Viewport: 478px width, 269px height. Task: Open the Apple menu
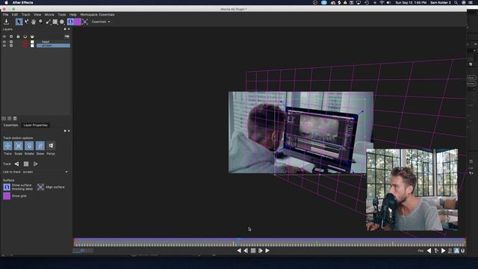[x=6, y=2]
